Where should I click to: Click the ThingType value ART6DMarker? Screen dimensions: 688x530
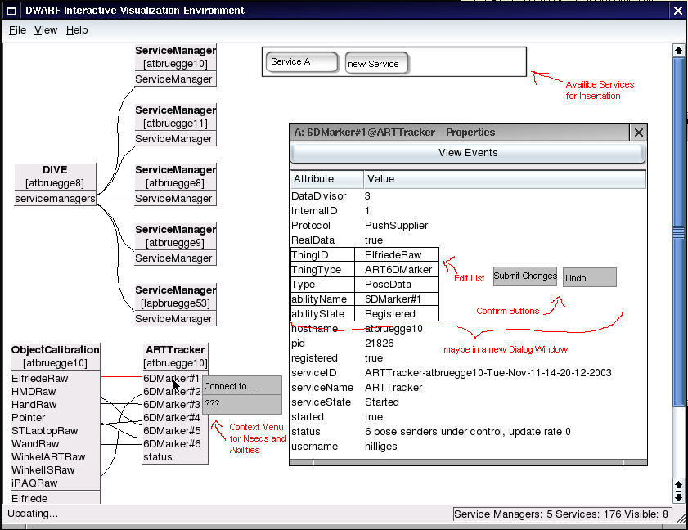click(x=397, y=270)
